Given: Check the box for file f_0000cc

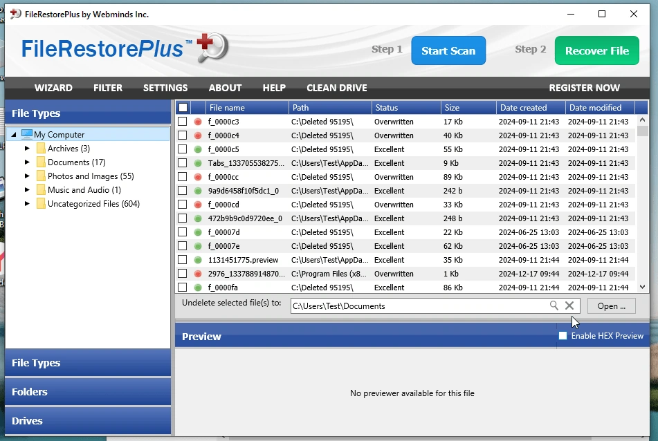Looking at the screenshot, I should coord(182,177).
